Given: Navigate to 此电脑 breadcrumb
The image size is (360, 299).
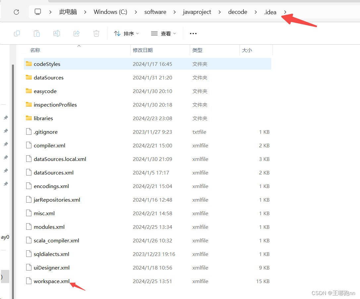Looking at the screenshot, I should pos(68,12).
